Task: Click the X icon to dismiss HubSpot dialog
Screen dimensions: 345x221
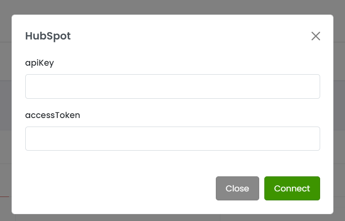Action: pos(316,36)
